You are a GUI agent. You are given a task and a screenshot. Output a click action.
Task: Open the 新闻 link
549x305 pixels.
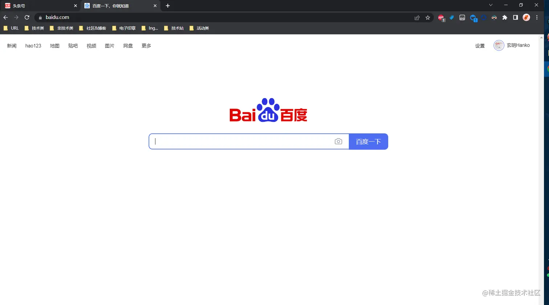[12, 46]
